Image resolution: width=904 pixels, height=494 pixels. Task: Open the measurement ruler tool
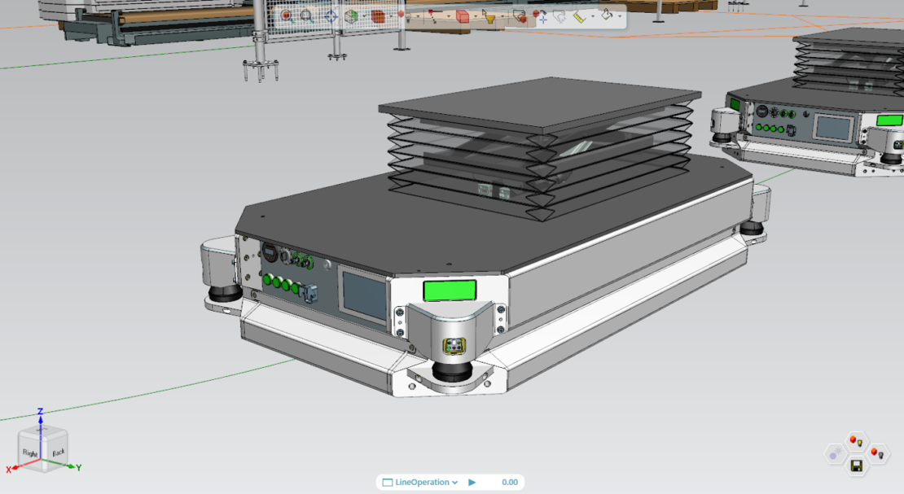tap(580, 15)
